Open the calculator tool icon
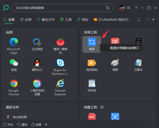Image resolution: width=159 pixels, height=128 pixels. pyautogui.click(x=138, y=41)
